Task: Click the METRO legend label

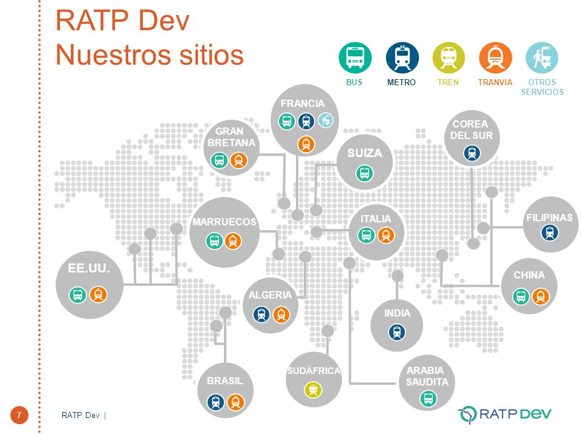Action: pos(401,83)
